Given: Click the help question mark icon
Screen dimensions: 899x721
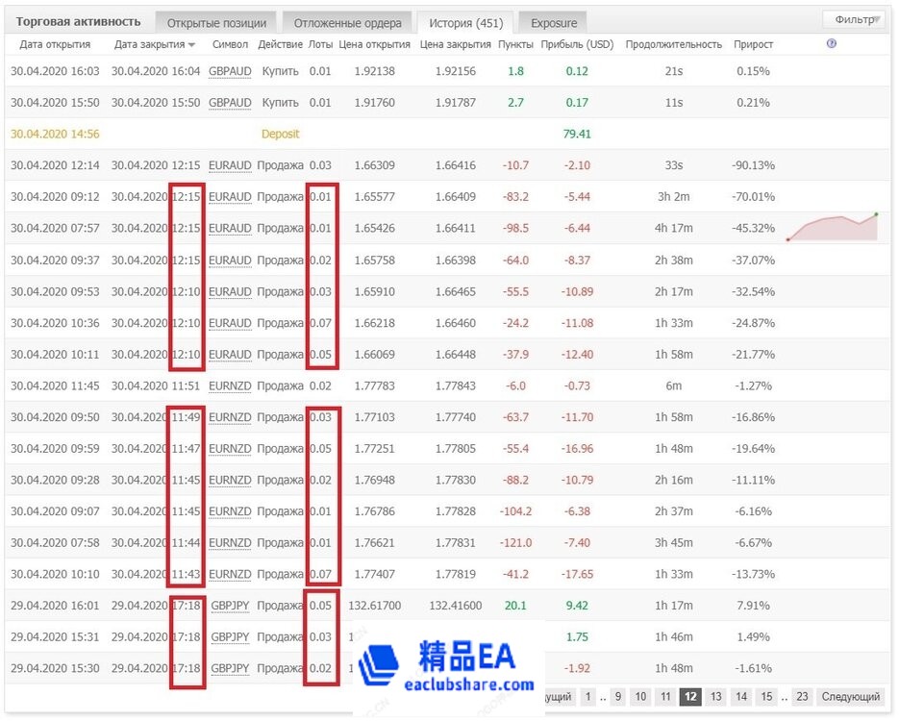Looking at the screenshot, I should tap(832, 44).
